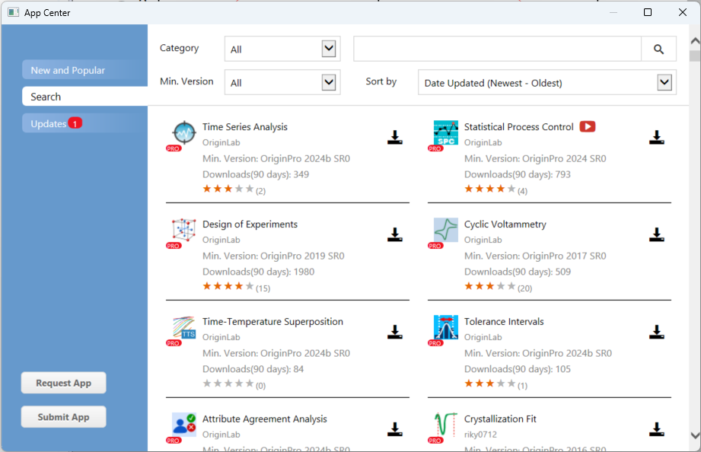Image resolution: width=701 pixels, height=452 pixels.
Task: Download the Tolerance Intervals app
Action: point(656,332)
